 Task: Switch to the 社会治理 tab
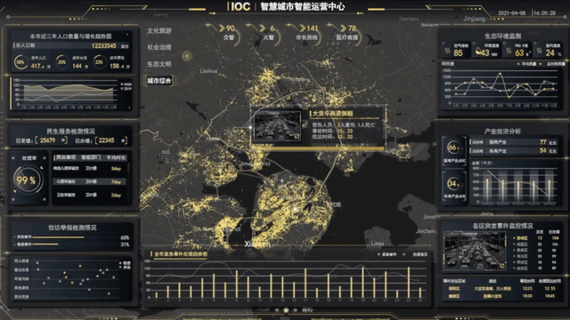(x=159, y=47)
